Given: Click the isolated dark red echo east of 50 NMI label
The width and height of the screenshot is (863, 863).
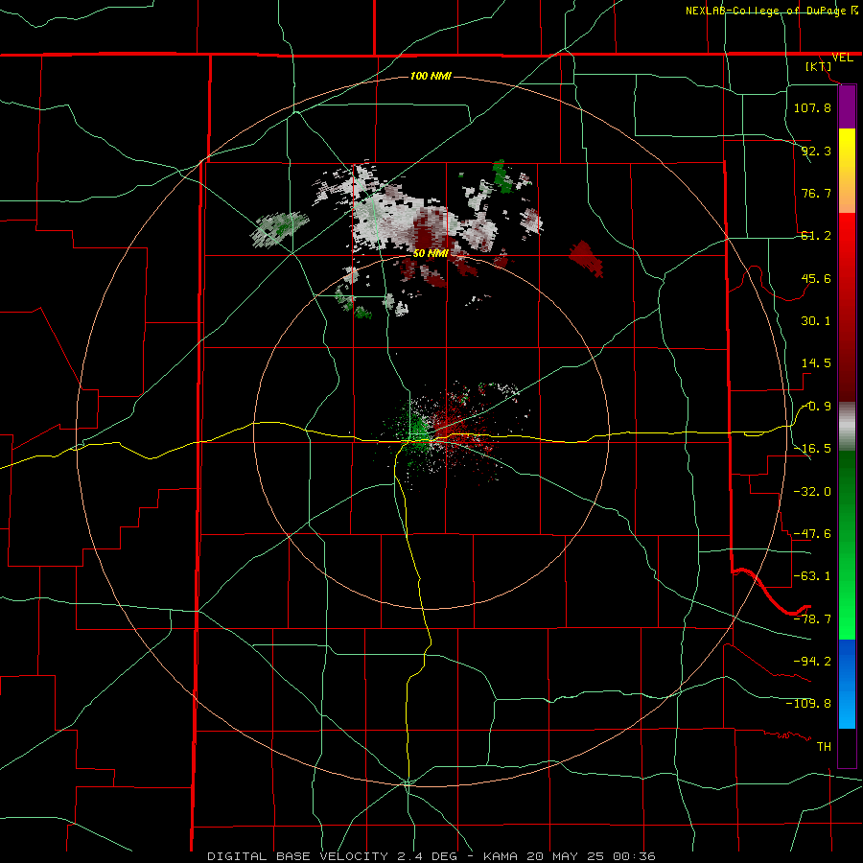Looking at the screenshot, I should 587,258.
